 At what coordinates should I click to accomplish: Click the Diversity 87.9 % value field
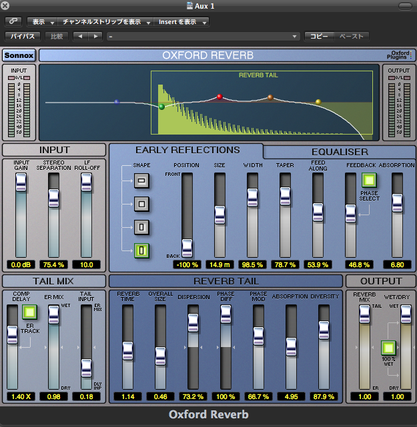[x=324, y=396]
